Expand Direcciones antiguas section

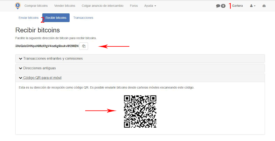(x=140, y=68)
